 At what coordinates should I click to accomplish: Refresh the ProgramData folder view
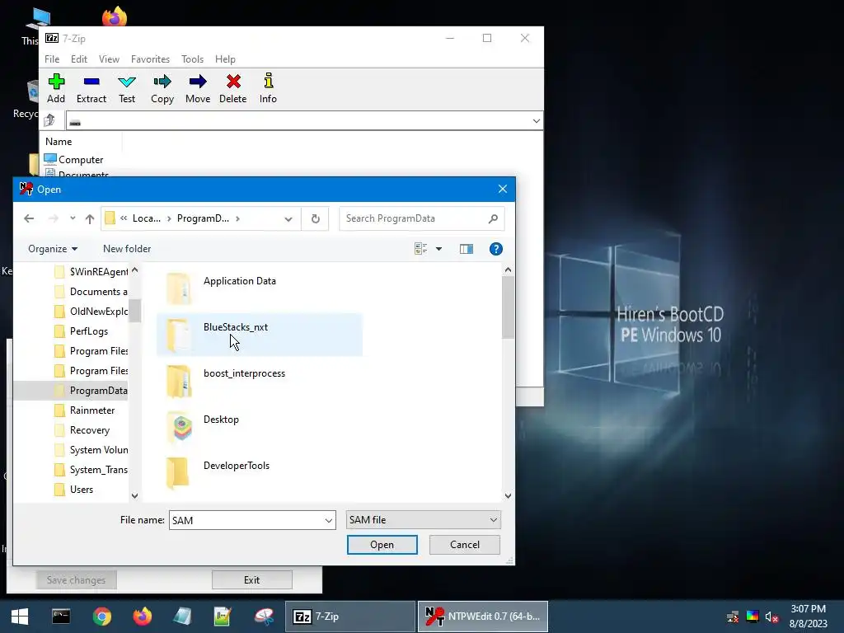coord(316,218)
